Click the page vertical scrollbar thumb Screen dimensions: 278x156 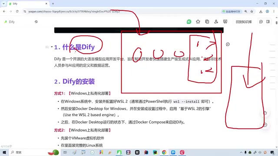coord(277,23)
